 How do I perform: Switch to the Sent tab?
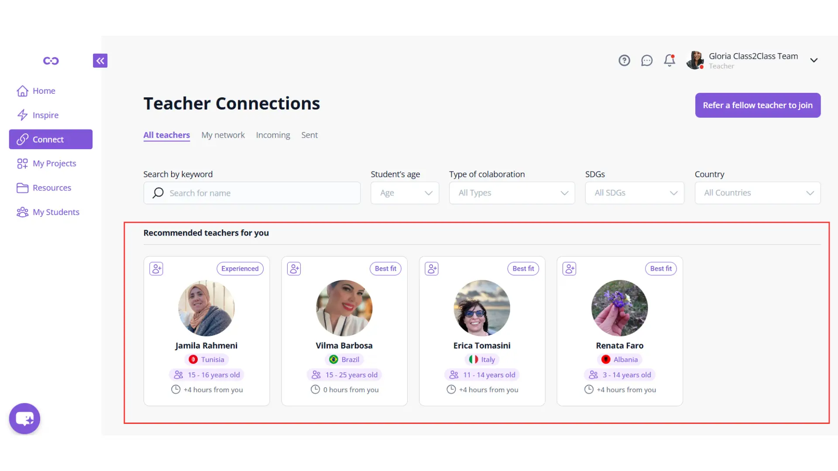coord(309,135)
